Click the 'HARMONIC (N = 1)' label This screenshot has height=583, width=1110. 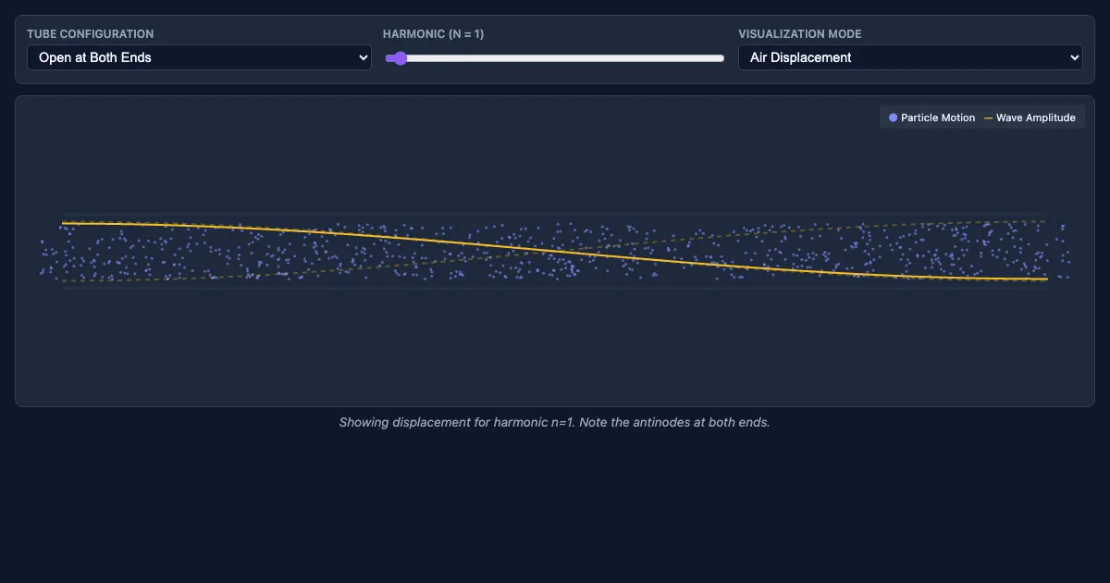click(x=434, y=34)
